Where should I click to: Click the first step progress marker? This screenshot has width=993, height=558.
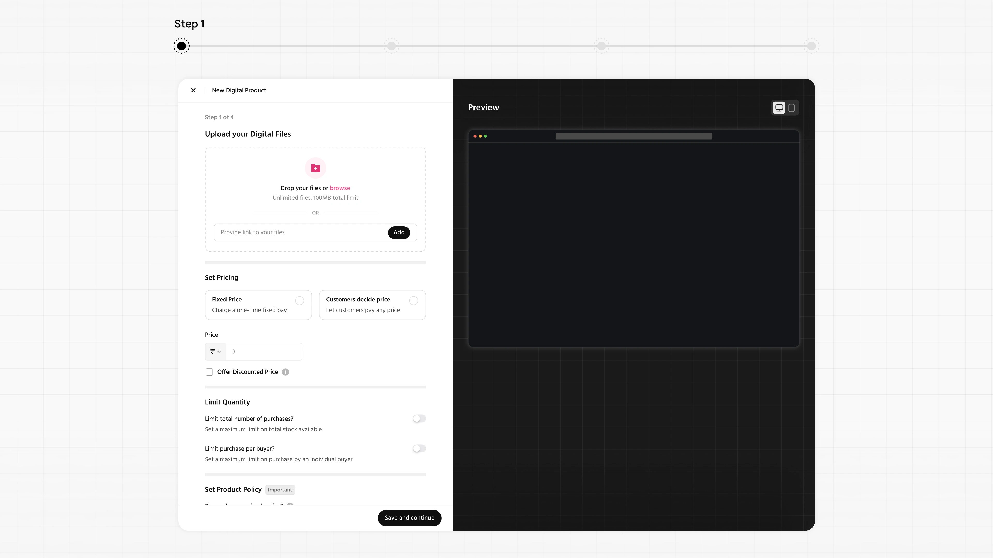(182, 46)
